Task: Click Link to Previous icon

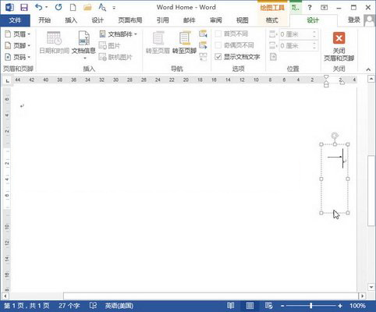Action: (x=203, y=57)
